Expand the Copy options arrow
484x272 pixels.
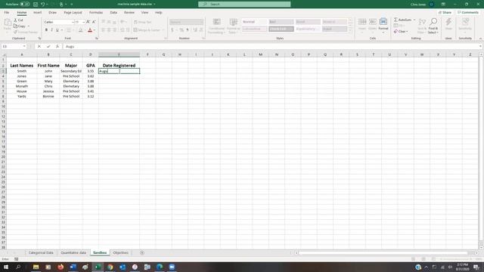(29, 26)
